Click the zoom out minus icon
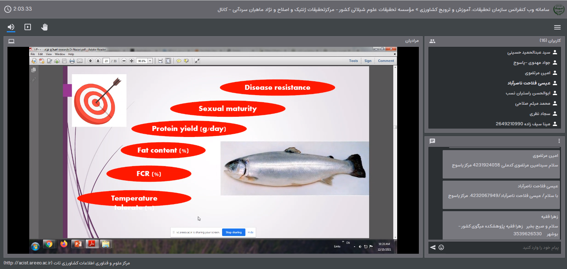This screenshot has width=567, height=269. click(124, 61)
